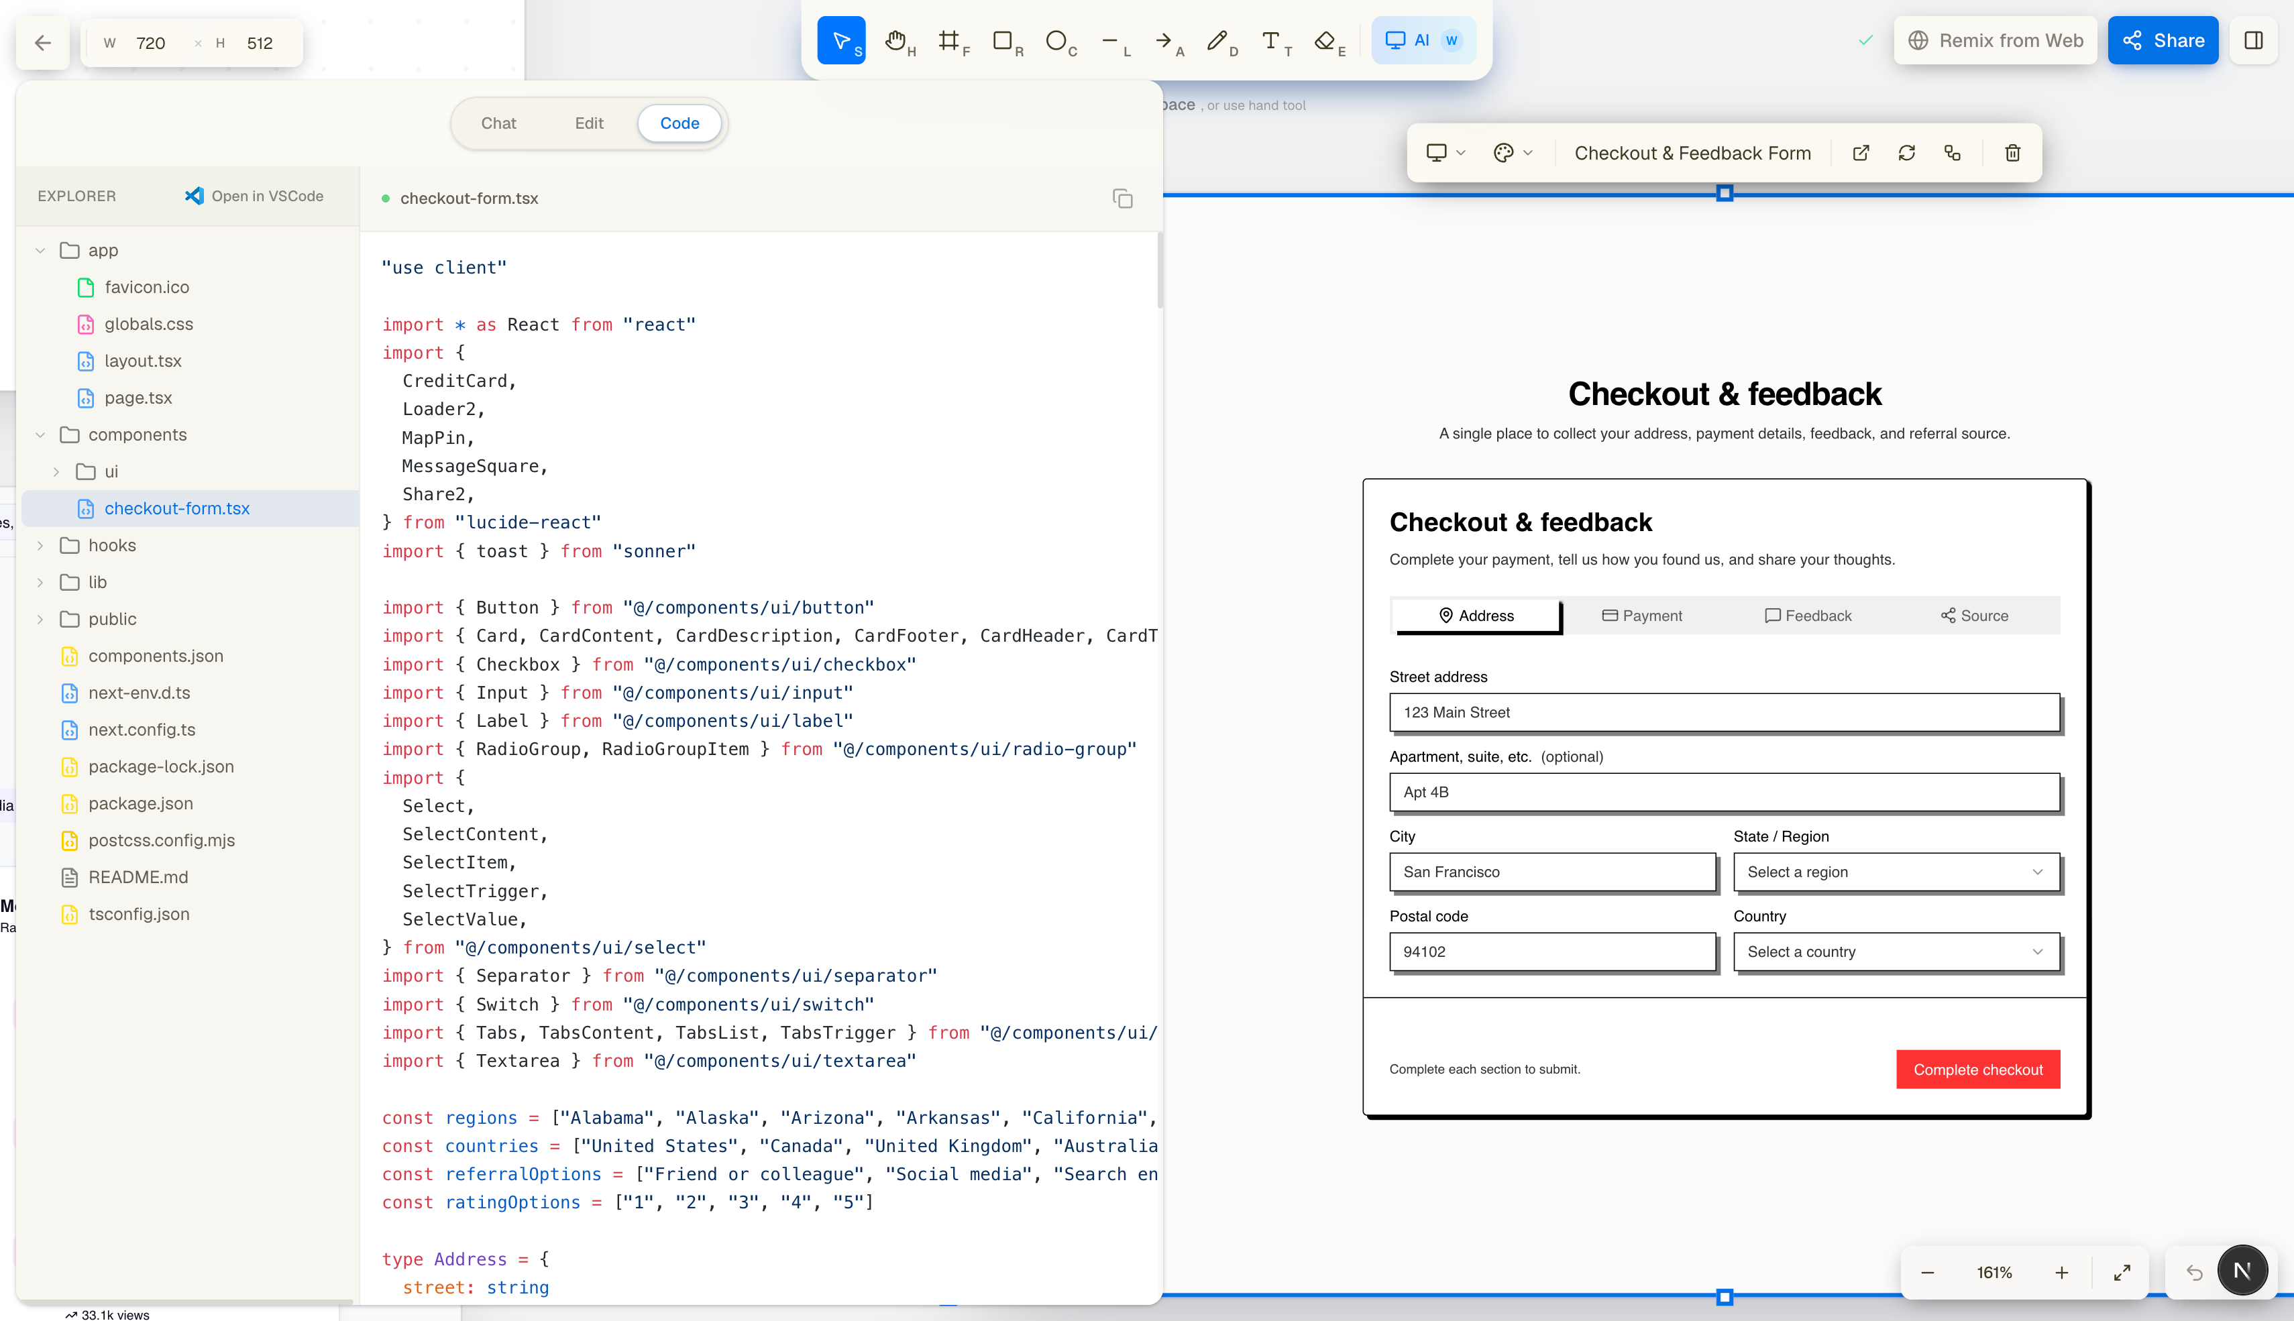Zoom in with the plus button
This screenshot has height=1321, width=2294.
(2062, 1273)
